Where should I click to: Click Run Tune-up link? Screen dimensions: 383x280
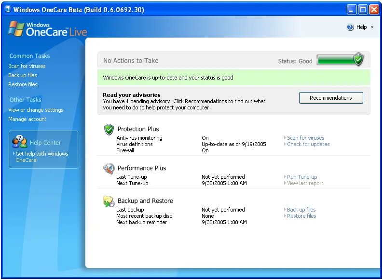(x=302, y=177)
